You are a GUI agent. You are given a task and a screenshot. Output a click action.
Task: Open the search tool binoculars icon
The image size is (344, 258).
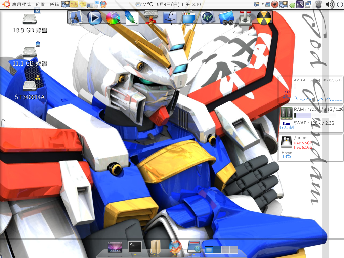coord(226,17)
